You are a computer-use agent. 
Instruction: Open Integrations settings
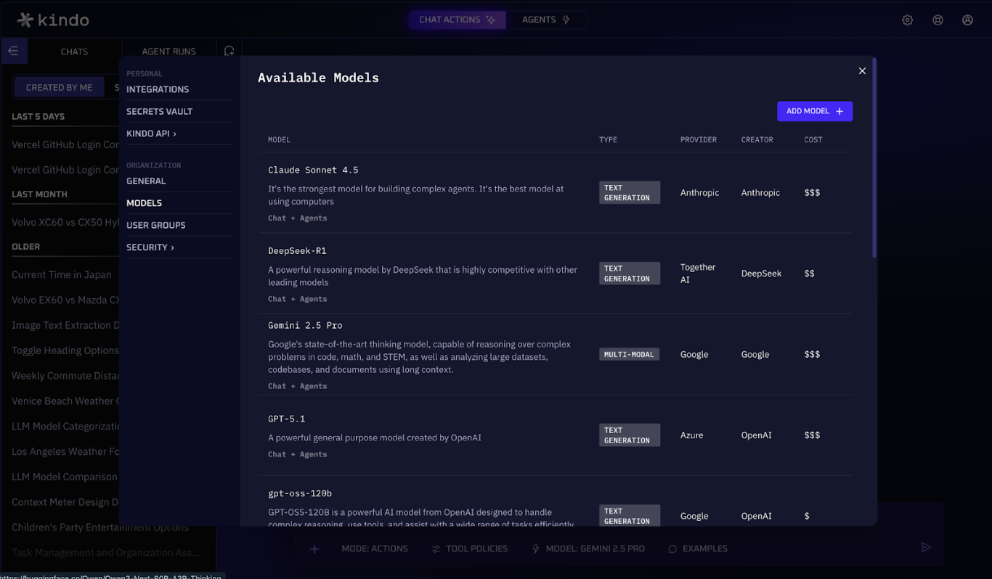[158, 89]
